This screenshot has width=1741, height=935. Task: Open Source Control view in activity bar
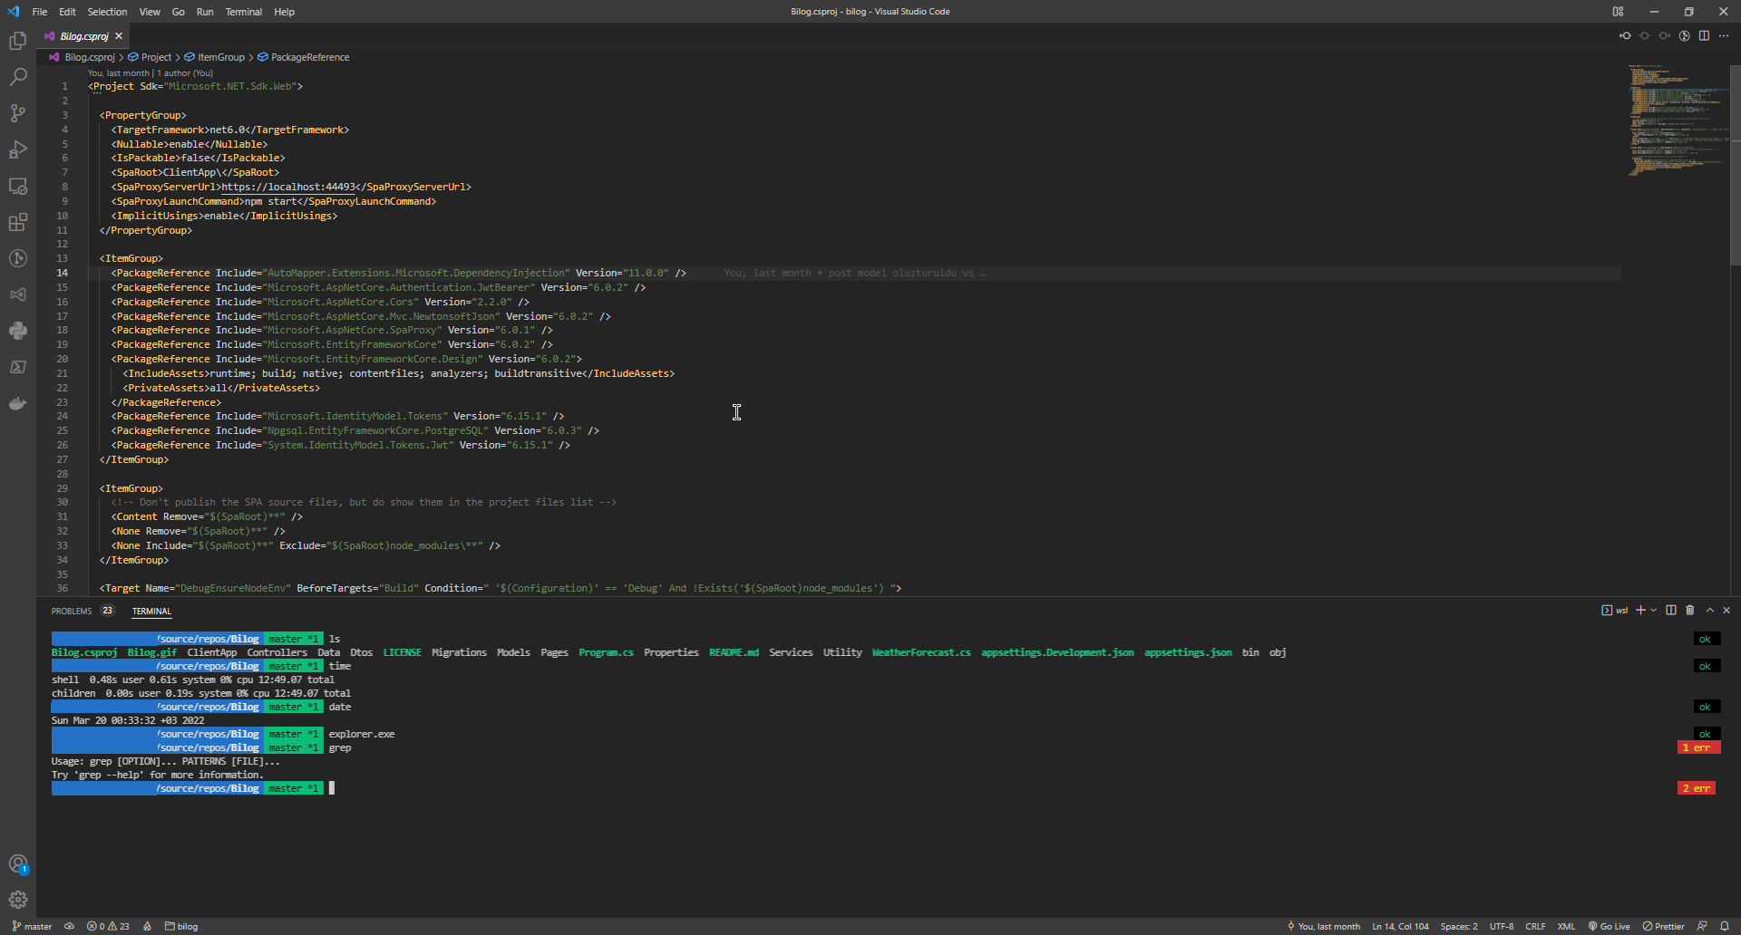pyautogui.click(x=18, y=113)
